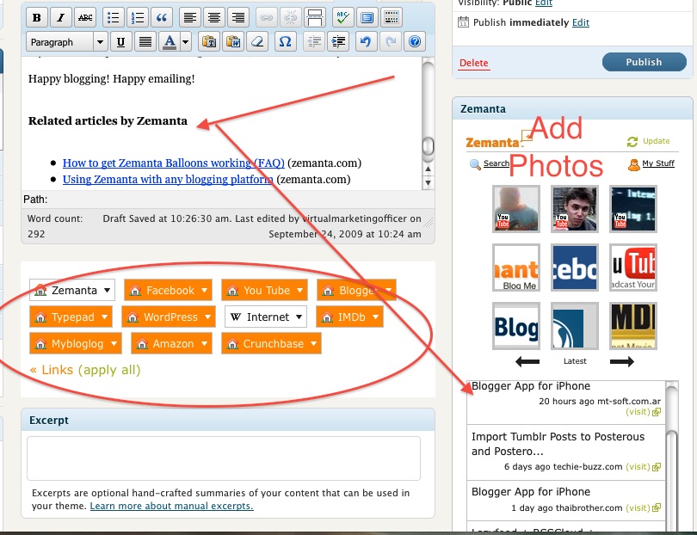Align text center
This screenshot has width=697, height=535.
pyautogui.click(x=213, y=18)
